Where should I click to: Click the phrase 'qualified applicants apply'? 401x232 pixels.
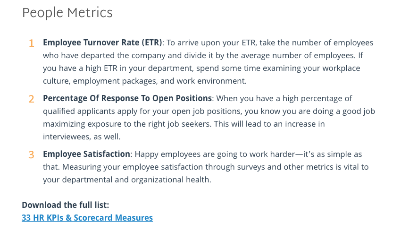tap(90, 111)
